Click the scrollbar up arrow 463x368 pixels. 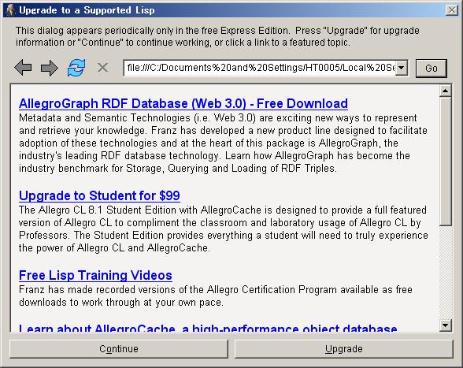(445, 91)
